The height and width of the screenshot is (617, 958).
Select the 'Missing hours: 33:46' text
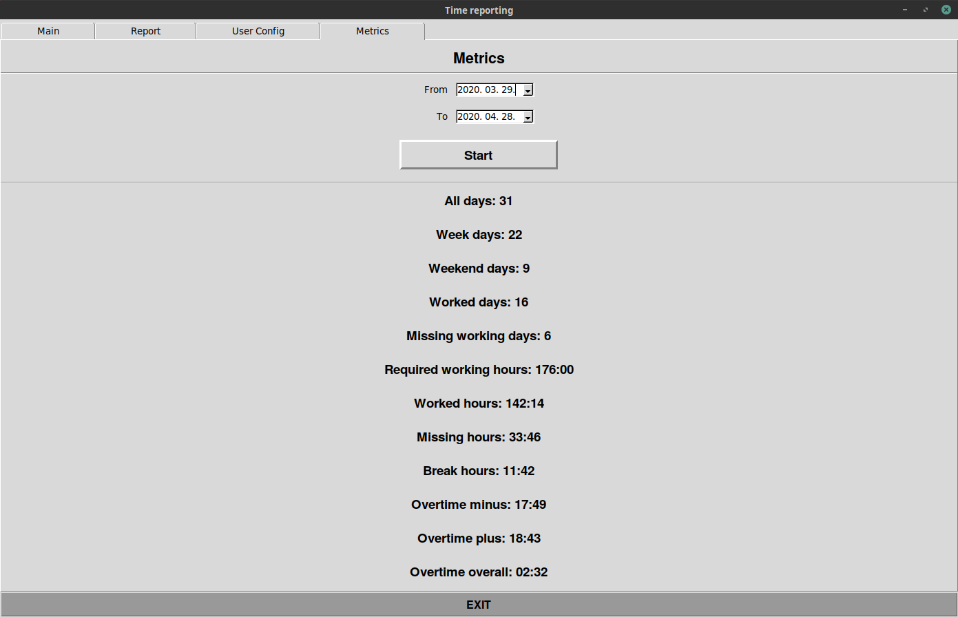click(x=479, y=437)
